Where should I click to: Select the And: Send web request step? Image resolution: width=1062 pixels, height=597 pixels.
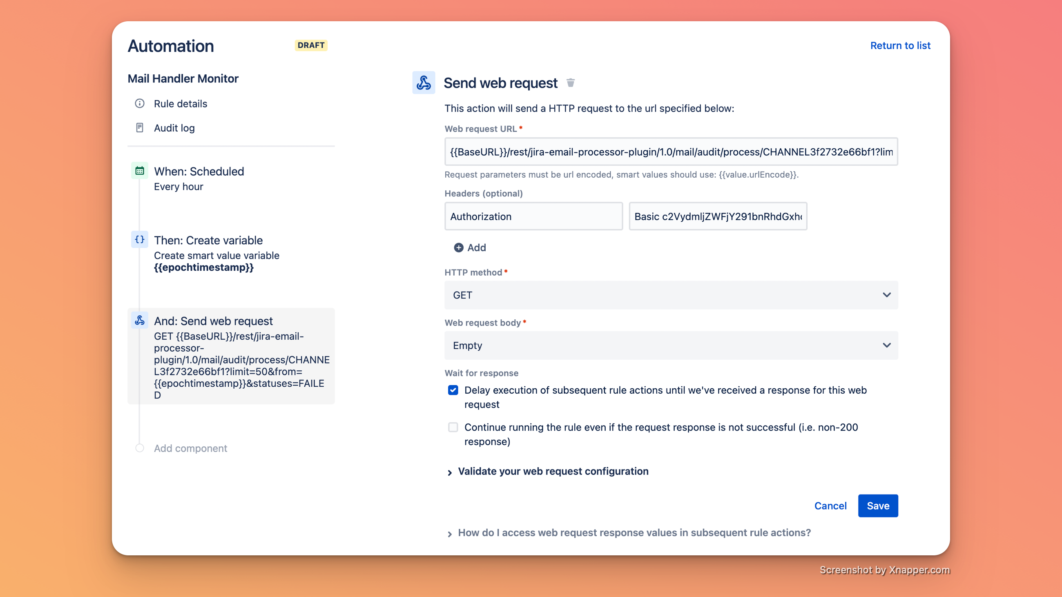point(231,356)
